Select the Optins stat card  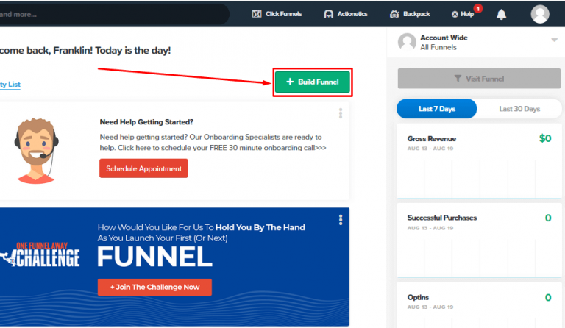coord(479,305)
